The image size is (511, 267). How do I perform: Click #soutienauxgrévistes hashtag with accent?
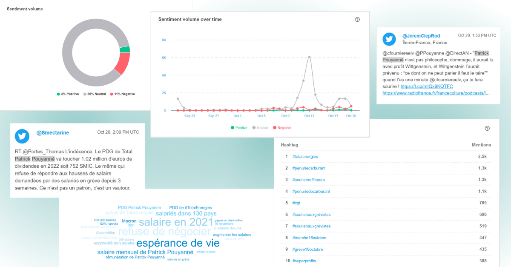point(311,215)
